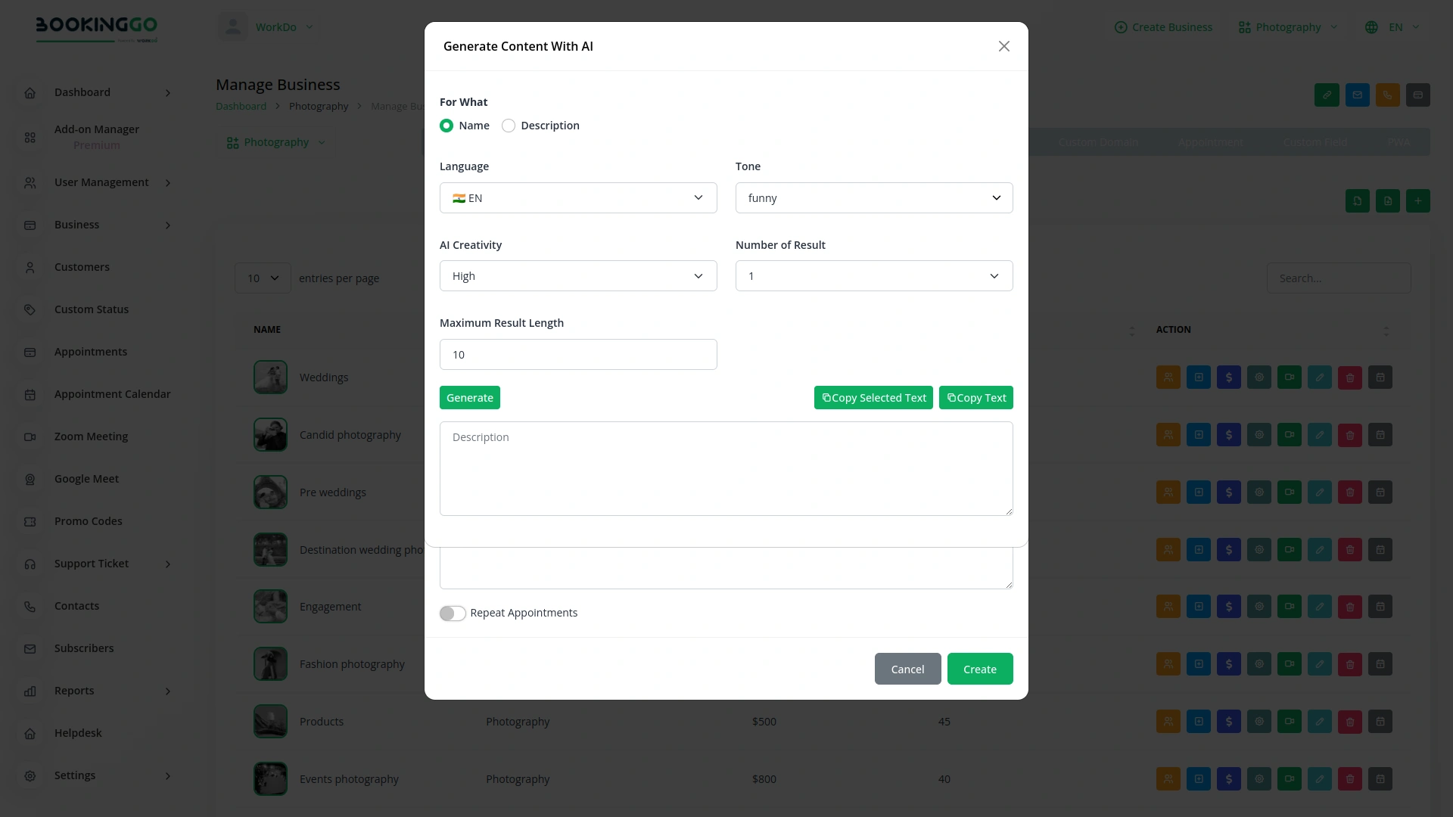Viewport: 1453px width, 817px height.
Task: Open the Photography menu in the header
Action: click(x=1287, y=27)
